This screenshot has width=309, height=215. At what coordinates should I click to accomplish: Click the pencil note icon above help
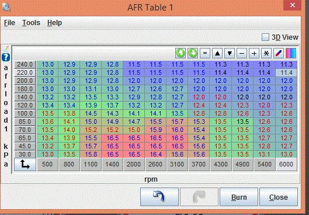click(6, 48)
